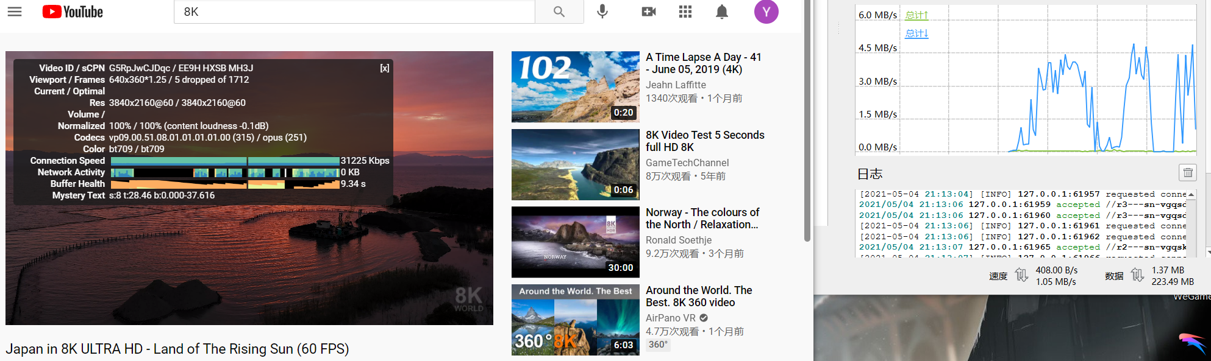Image resolution: width=1211 pixels, height=361 pixels.
Task: Close the stats for nerds overlay
Action: 385,68
